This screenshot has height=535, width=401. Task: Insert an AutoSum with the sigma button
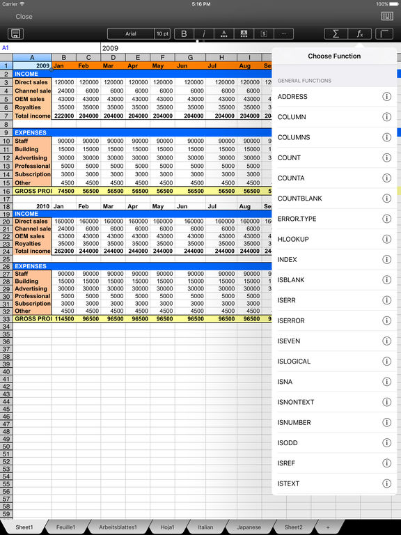click(x=336, y=33)
